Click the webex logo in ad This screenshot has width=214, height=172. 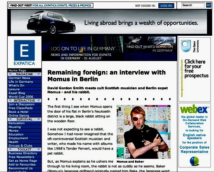194,109
